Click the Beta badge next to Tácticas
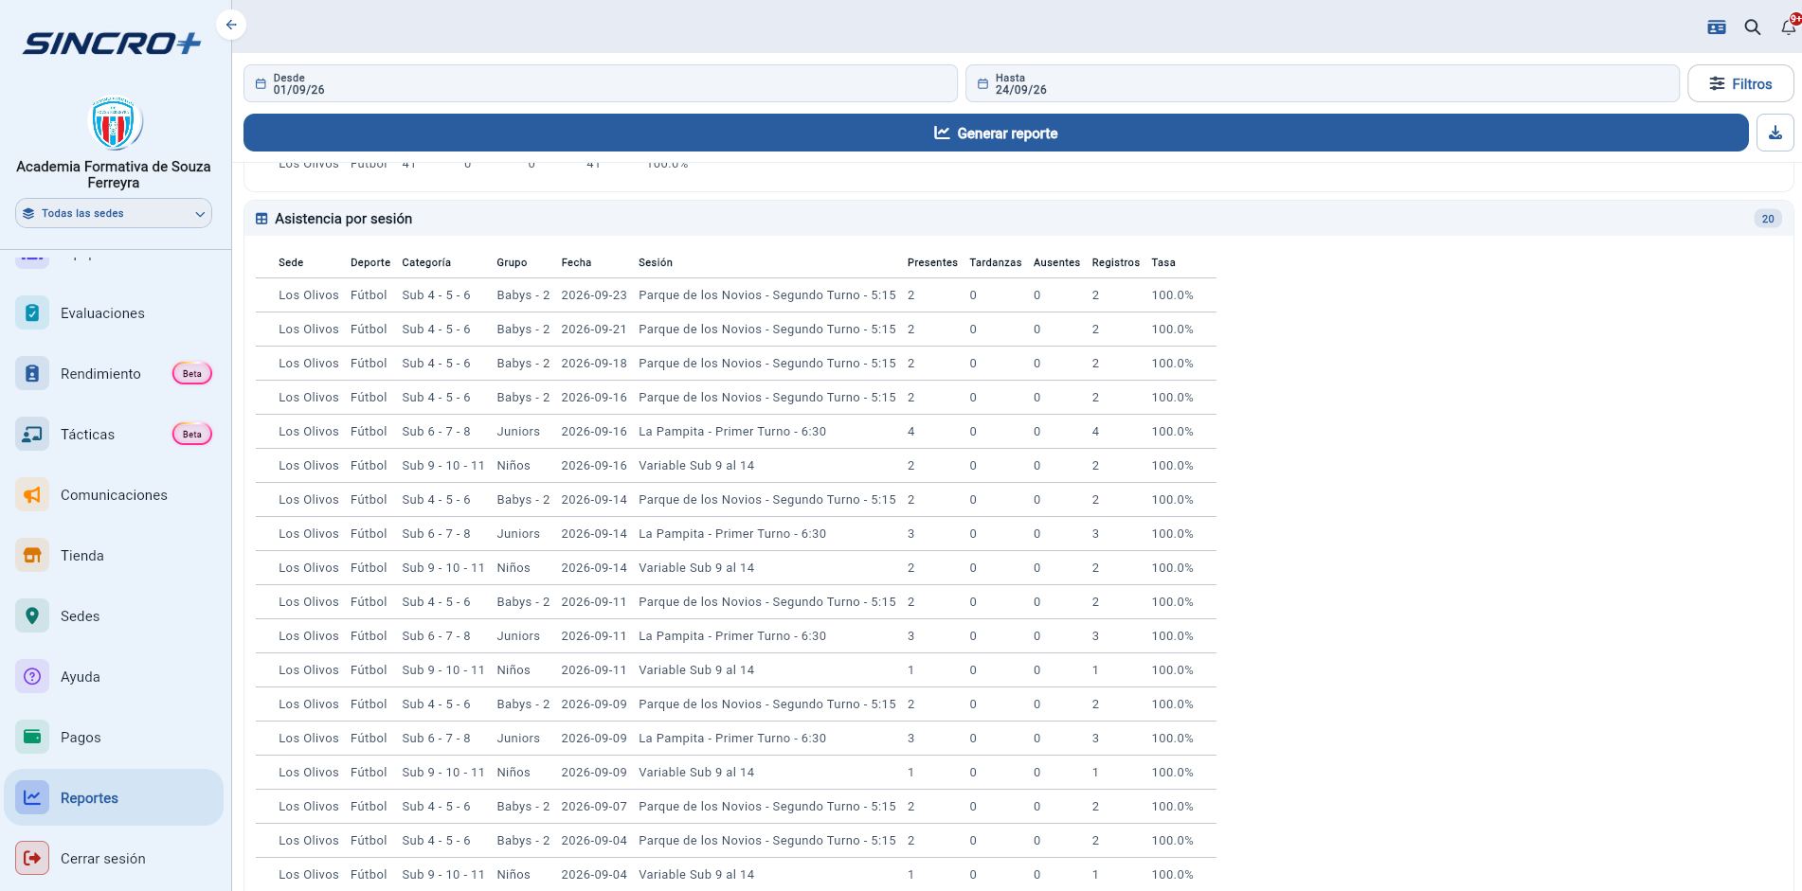 click(x=192, y=435)
